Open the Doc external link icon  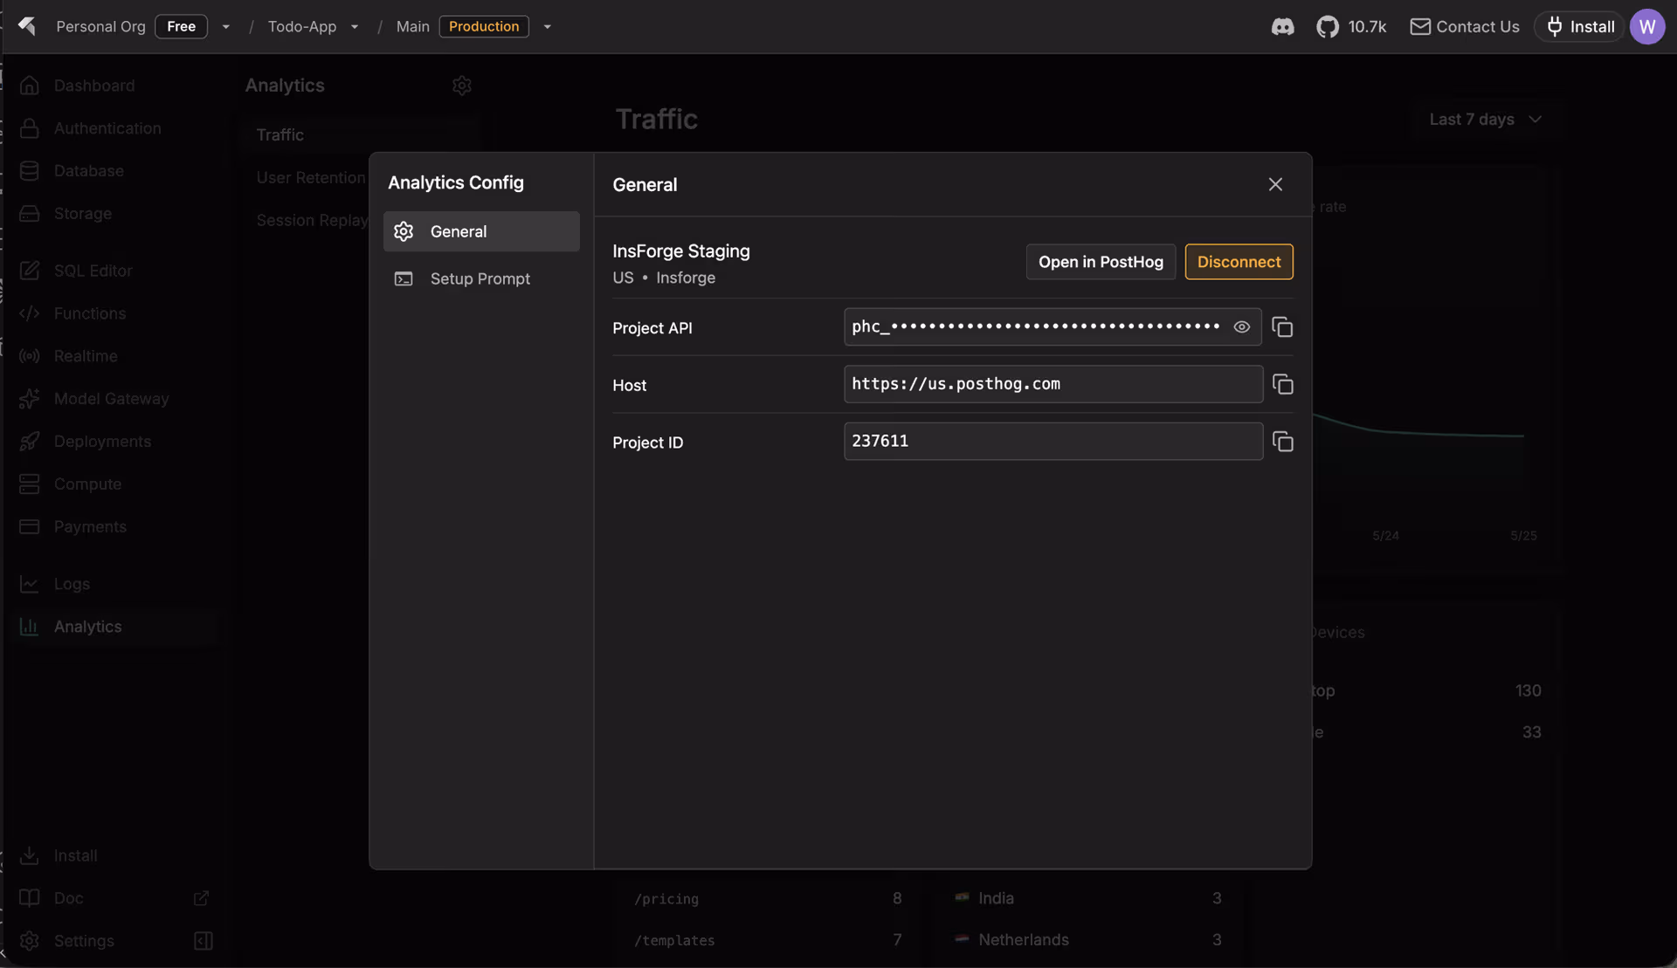tap(202, 898)
